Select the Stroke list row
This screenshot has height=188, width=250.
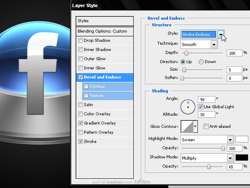[x=105, y=142]
